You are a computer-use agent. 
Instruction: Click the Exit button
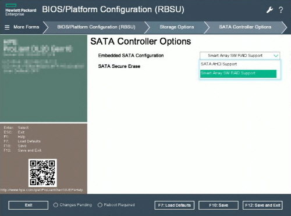coord(29,205)
